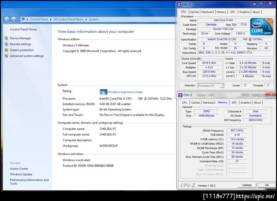Click the Remote settings shield icon
This screenshot has width=277, height=201.
click(x=6, y=44)
